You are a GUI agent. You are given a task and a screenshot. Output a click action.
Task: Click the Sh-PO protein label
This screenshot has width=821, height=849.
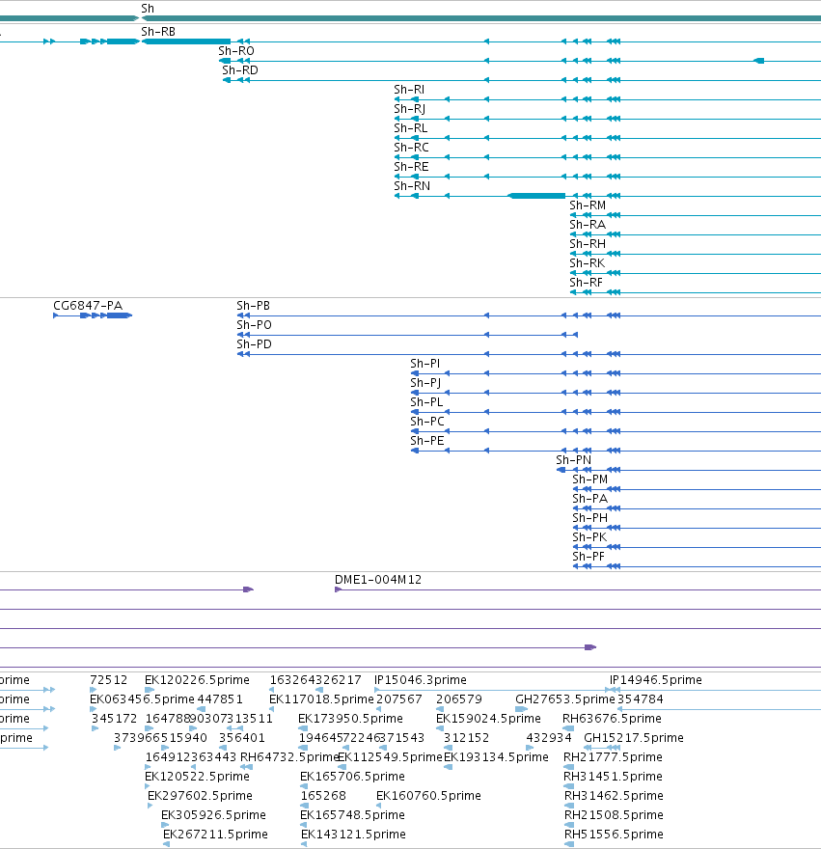tap(254, 325)
